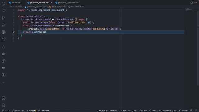
Task: Show errors and warnings in status bar
Action: [6, 110]
